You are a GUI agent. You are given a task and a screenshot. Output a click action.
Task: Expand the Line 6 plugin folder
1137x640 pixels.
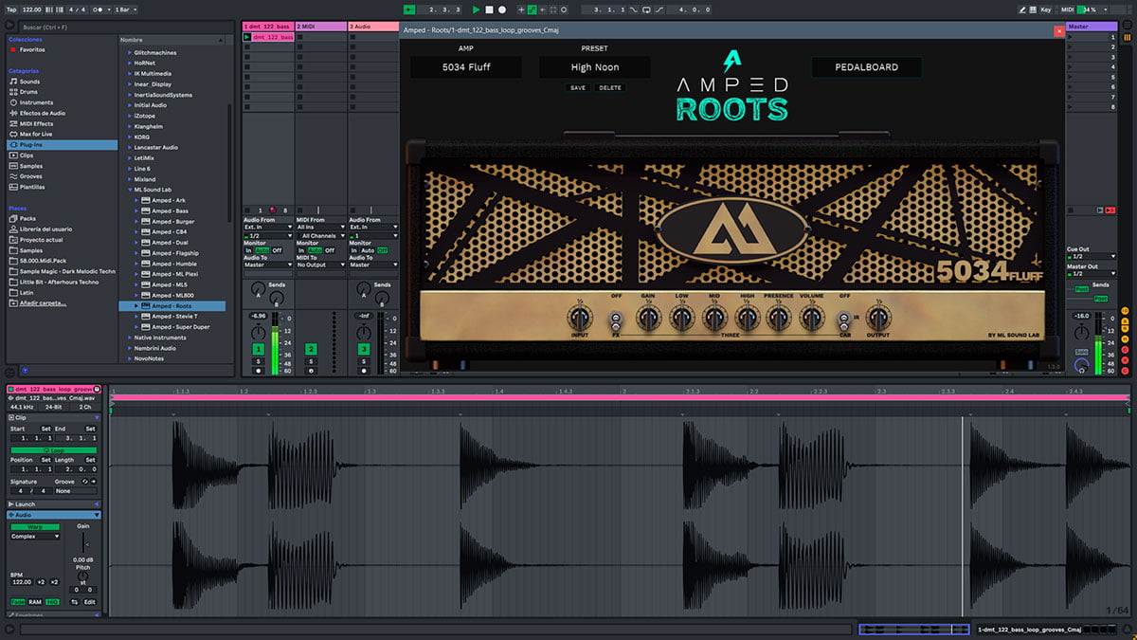pos(130,169)
